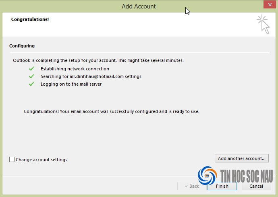Image resolution: width=278 pixels, height=197 pixels.
Task: Click the 'Change account settings' label text
Action: pos(41,160)
